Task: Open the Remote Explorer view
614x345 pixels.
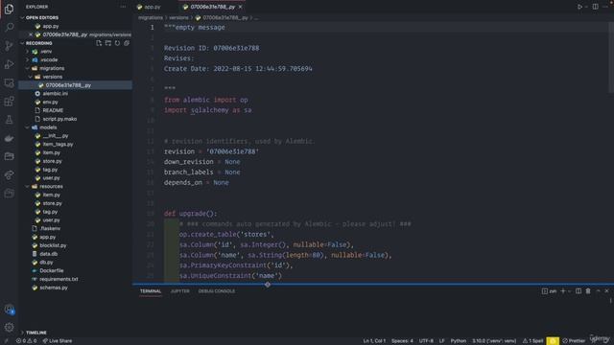Action: 9,83
